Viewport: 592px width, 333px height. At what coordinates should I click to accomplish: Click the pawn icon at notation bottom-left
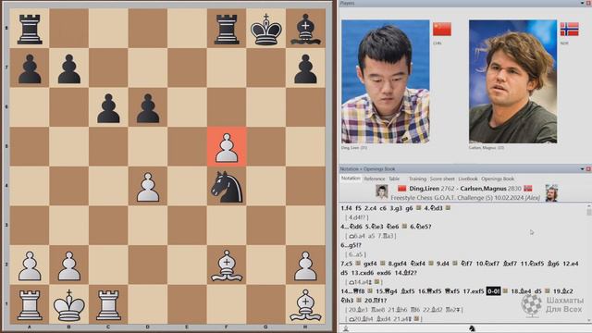click(x=345, y=329)
